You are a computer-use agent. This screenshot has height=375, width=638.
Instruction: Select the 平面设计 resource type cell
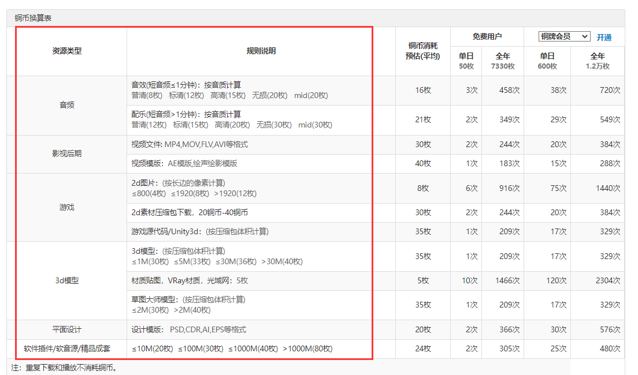[x=66, y=329]
